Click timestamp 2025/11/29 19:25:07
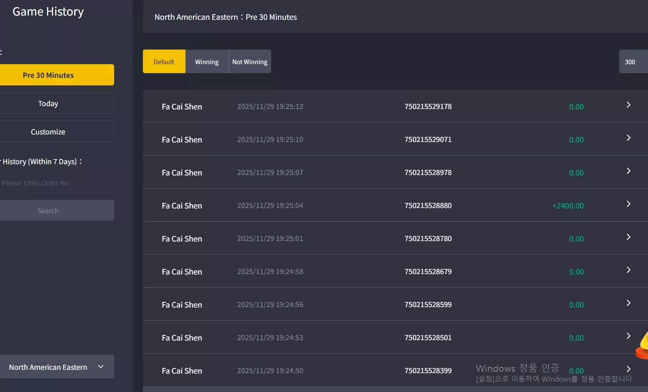The height and width of the screenshot is (392, 648). (270, 173)
